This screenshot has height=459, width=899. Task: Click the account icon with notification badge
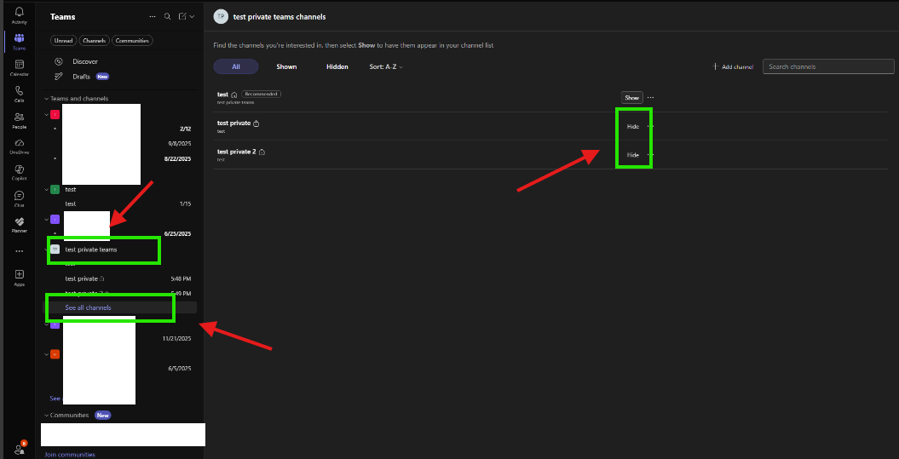point(20,448)
